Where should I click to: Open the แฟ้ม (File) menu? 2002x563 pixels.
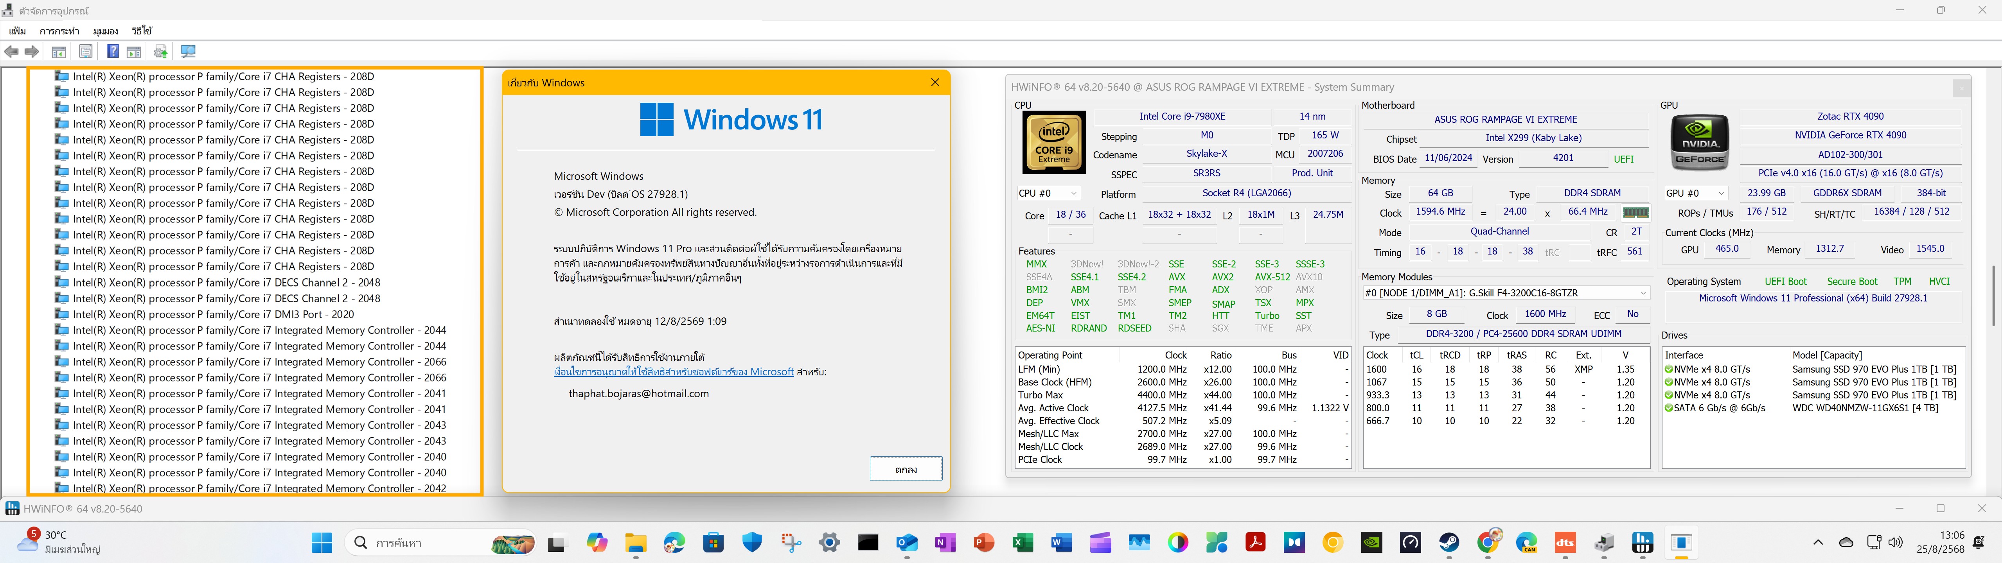(17, 31)
